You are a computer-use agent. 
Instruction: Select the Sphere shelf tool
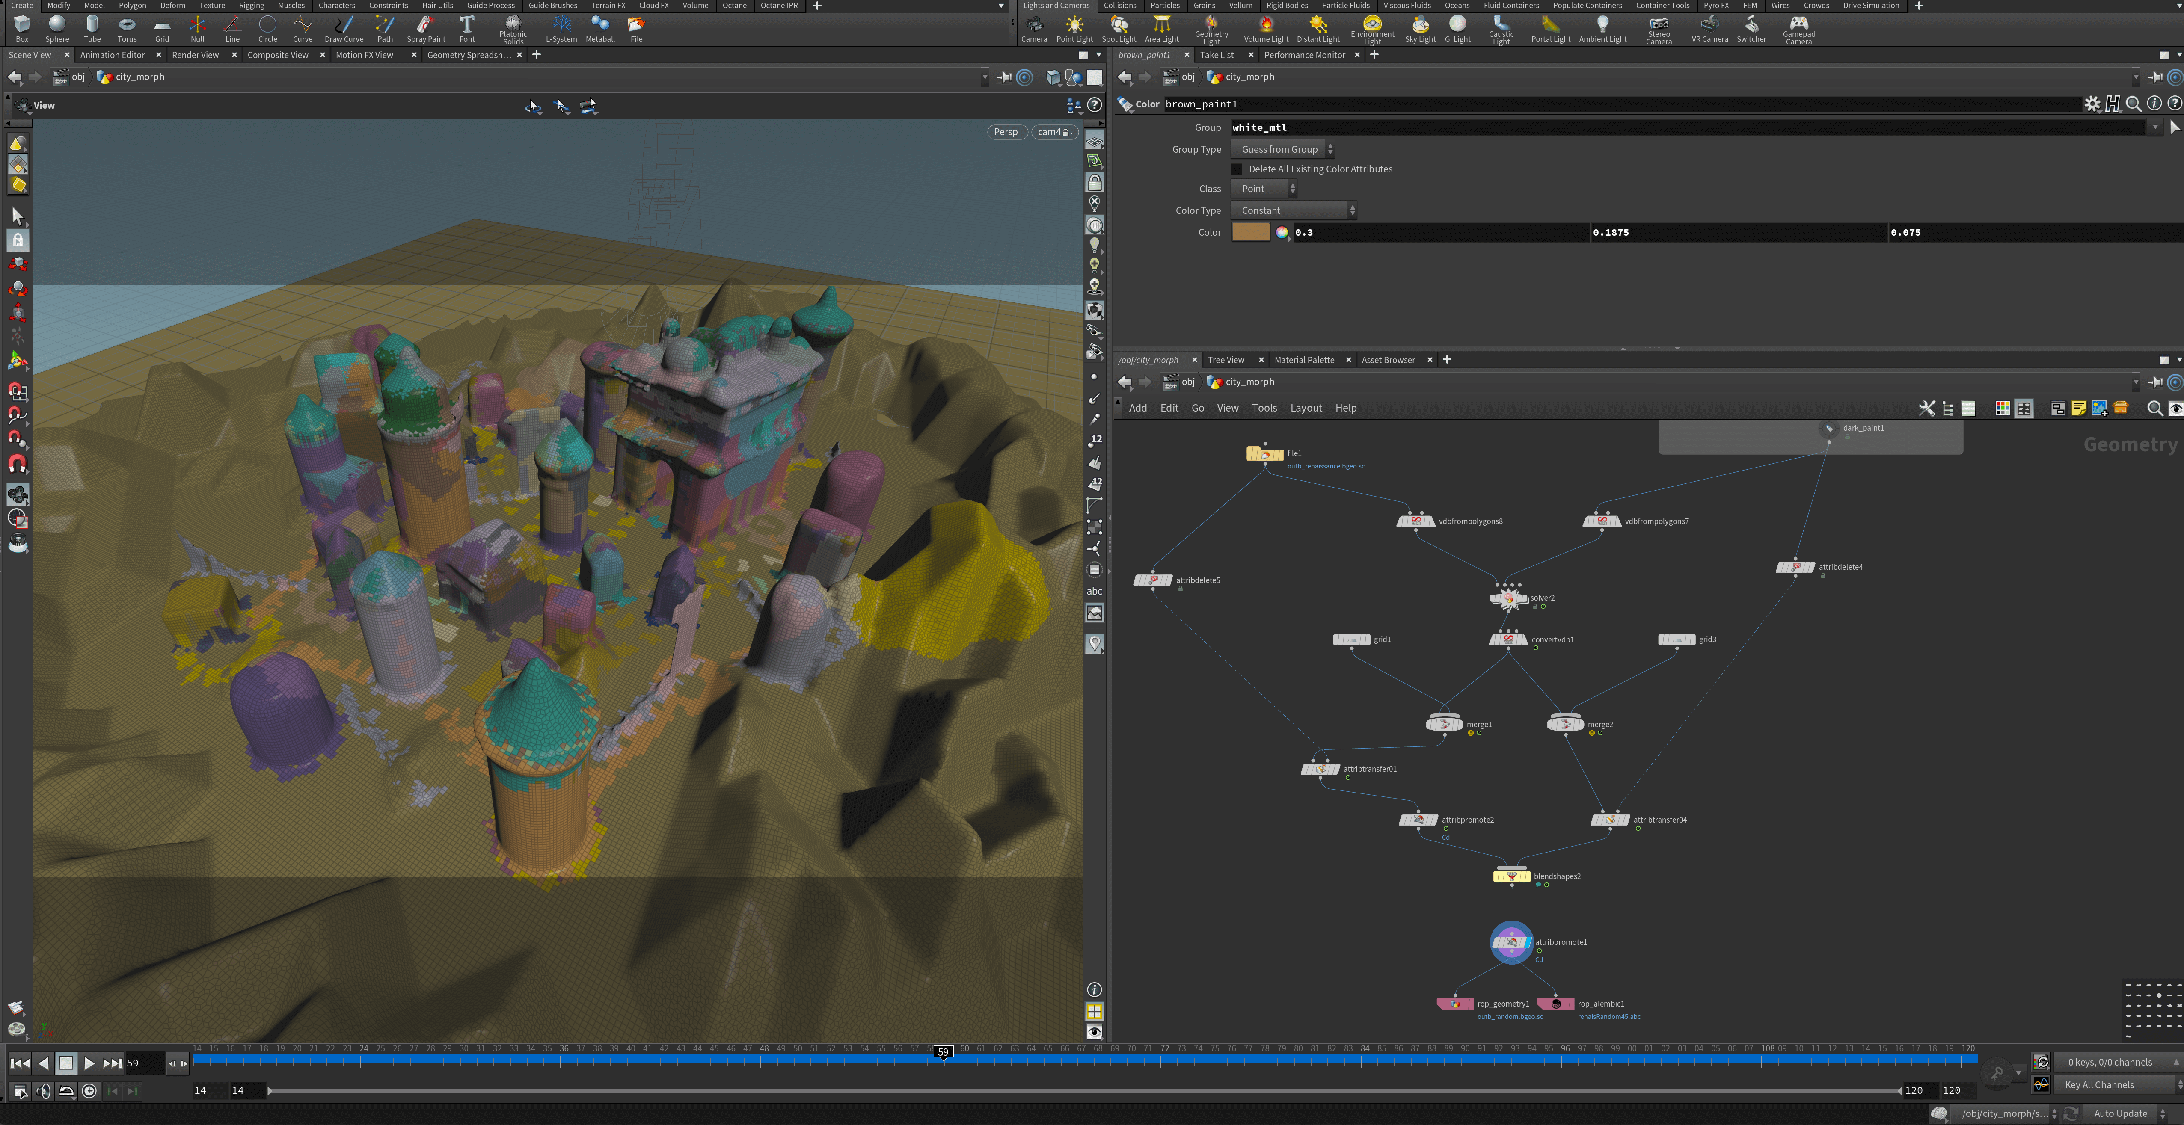57,28
